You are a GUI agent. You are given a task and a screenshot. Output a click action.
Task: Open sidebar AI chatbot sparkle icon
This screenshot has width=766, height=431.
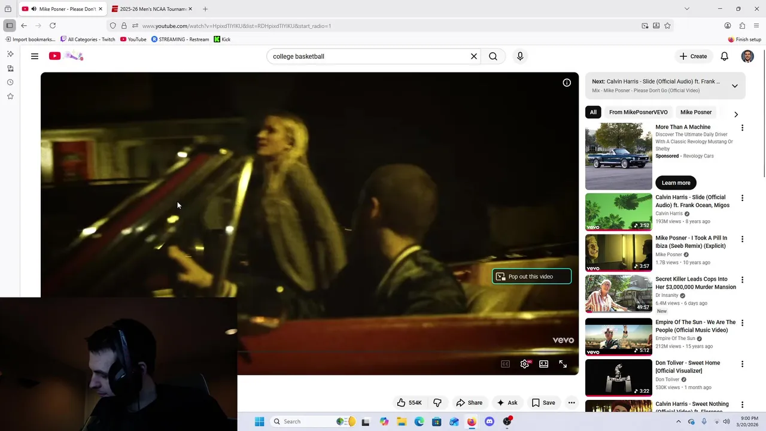10,54
